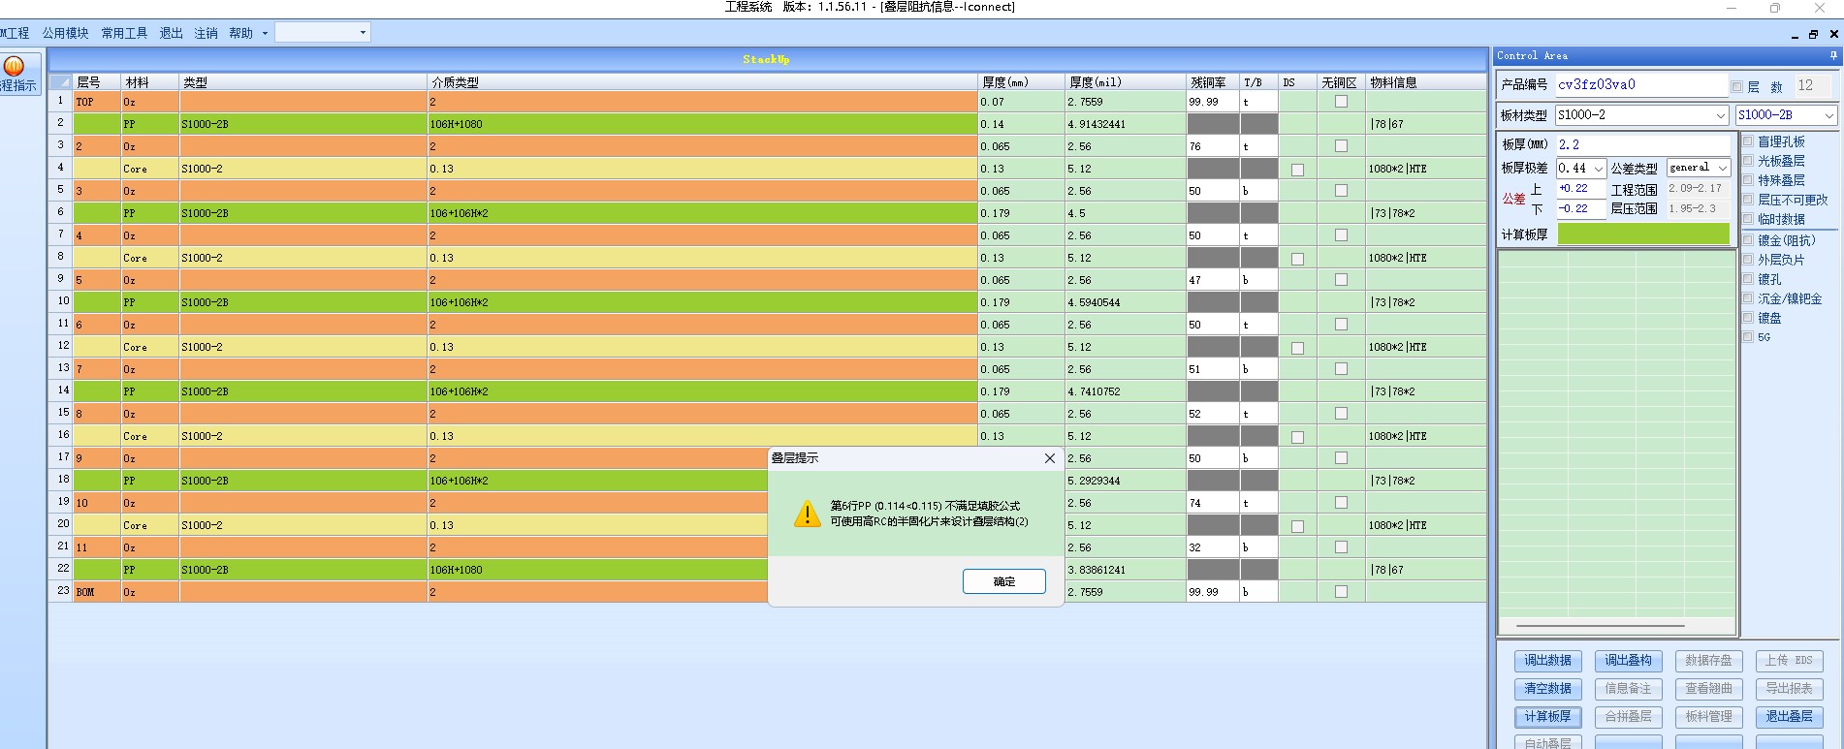Screen dimensions: 1844x749
Task: Click the green 计算板厚 color bar
Action: [x=1643, y=234]
